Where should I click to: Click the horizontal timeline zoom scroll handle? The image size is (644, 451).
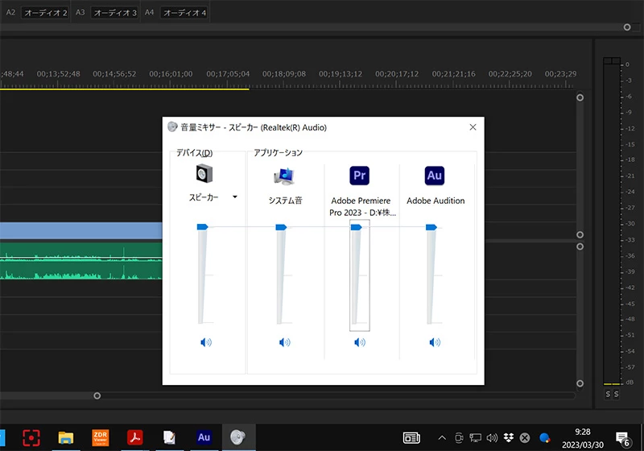97,395
